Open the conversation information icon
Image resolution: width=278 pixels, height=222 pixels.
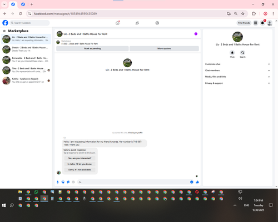[x=196, y=34]
